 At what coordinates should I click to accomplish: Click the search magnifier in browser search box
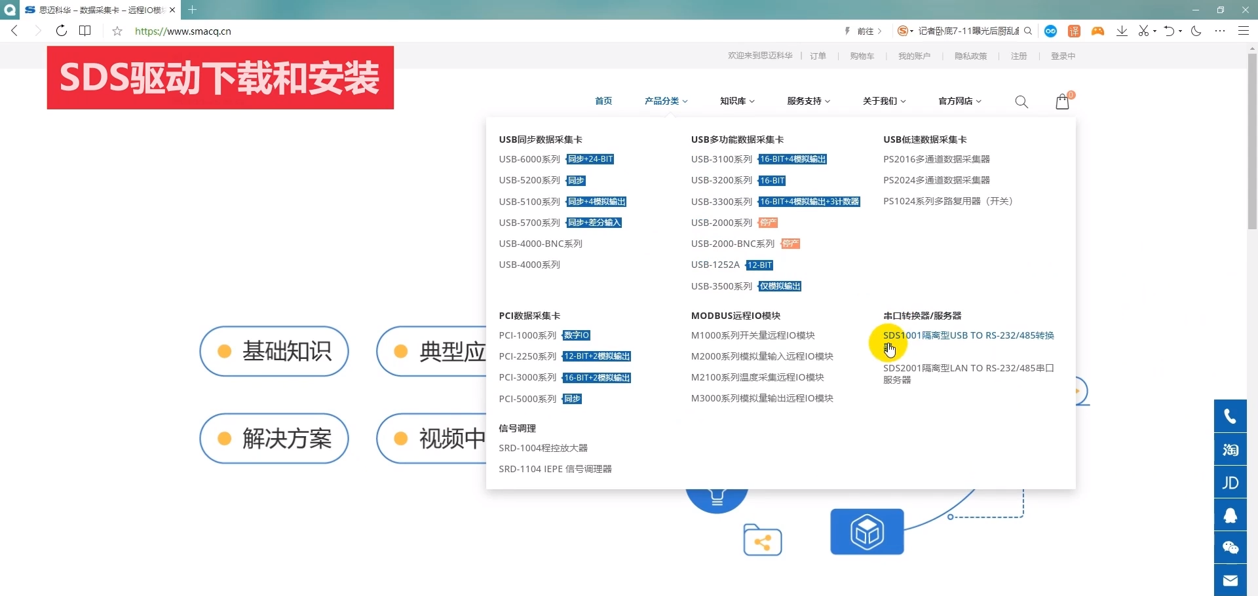click(1028, 31)
